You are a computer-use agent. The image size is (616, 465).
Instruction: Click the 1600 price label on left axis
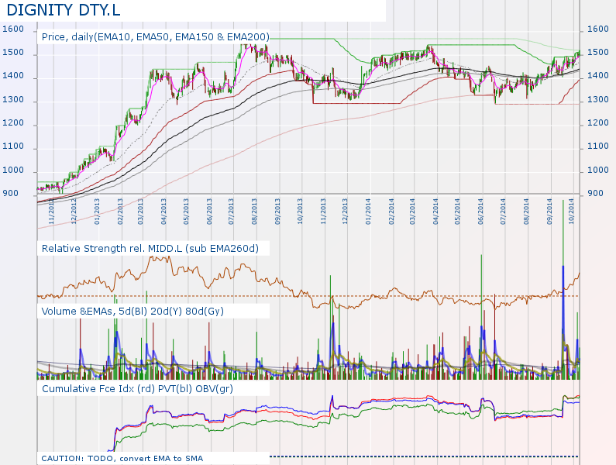point(13,29)
